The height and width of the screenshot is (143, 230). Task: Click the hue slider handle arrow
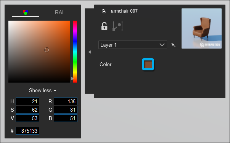pyautogui.click(x=72, y=79)
